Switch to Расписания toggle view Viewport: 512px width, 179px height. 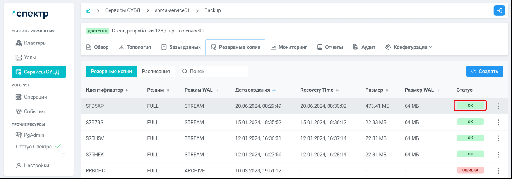tap(156, 71)
